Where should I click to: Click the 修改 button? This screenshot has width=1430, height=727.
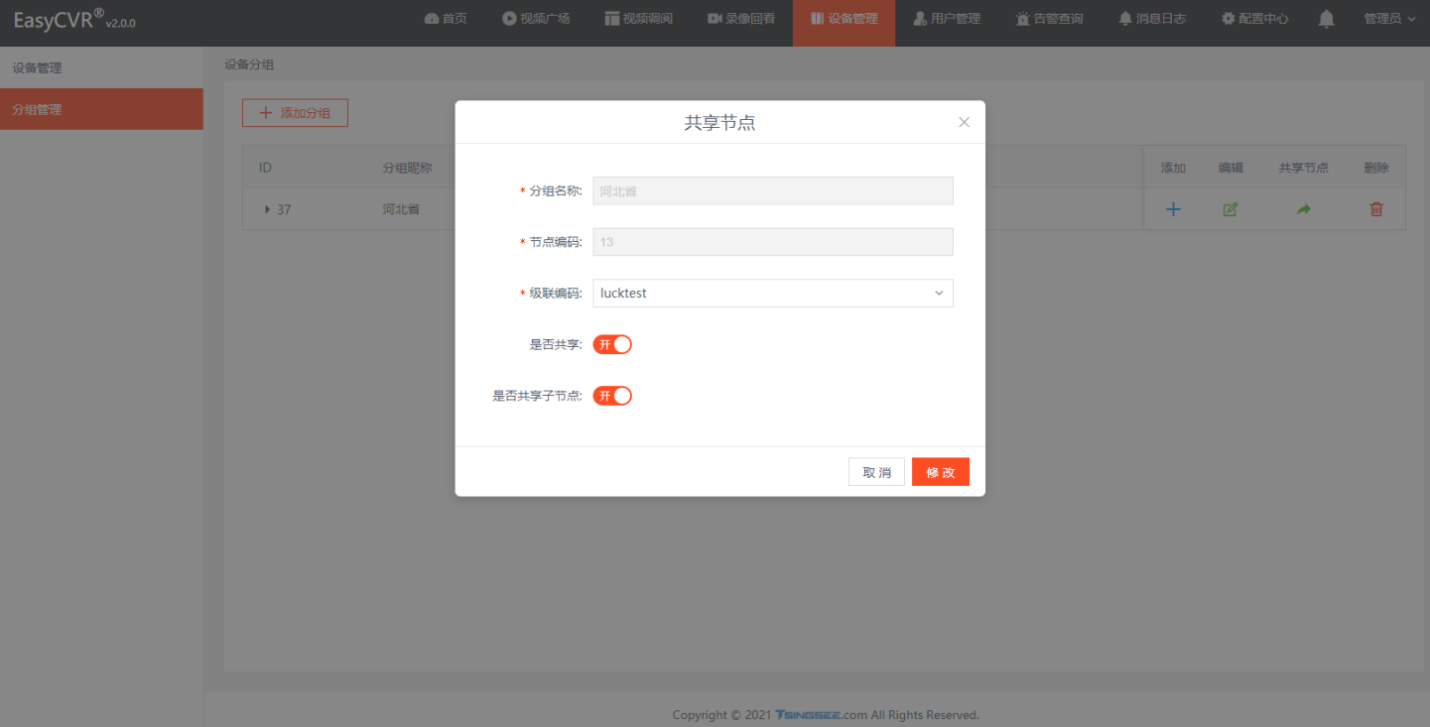941,472
